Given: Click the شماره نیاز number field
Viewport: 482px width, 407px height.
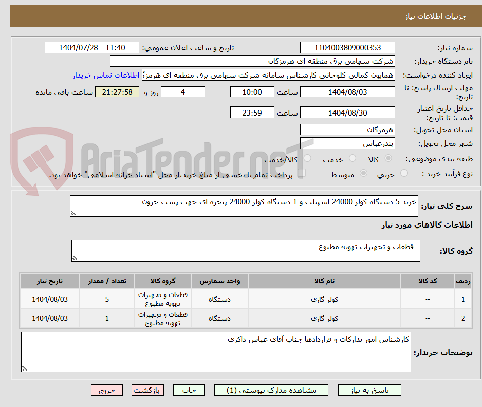Looking at the screenshot, I should tap(347, 47).
